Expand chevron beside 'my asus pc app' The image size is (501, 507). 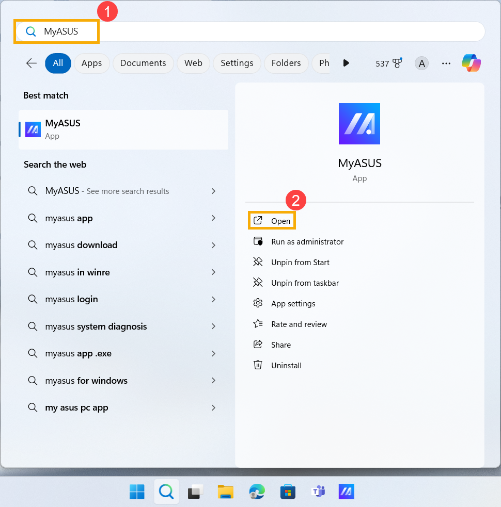click(213, 408)
